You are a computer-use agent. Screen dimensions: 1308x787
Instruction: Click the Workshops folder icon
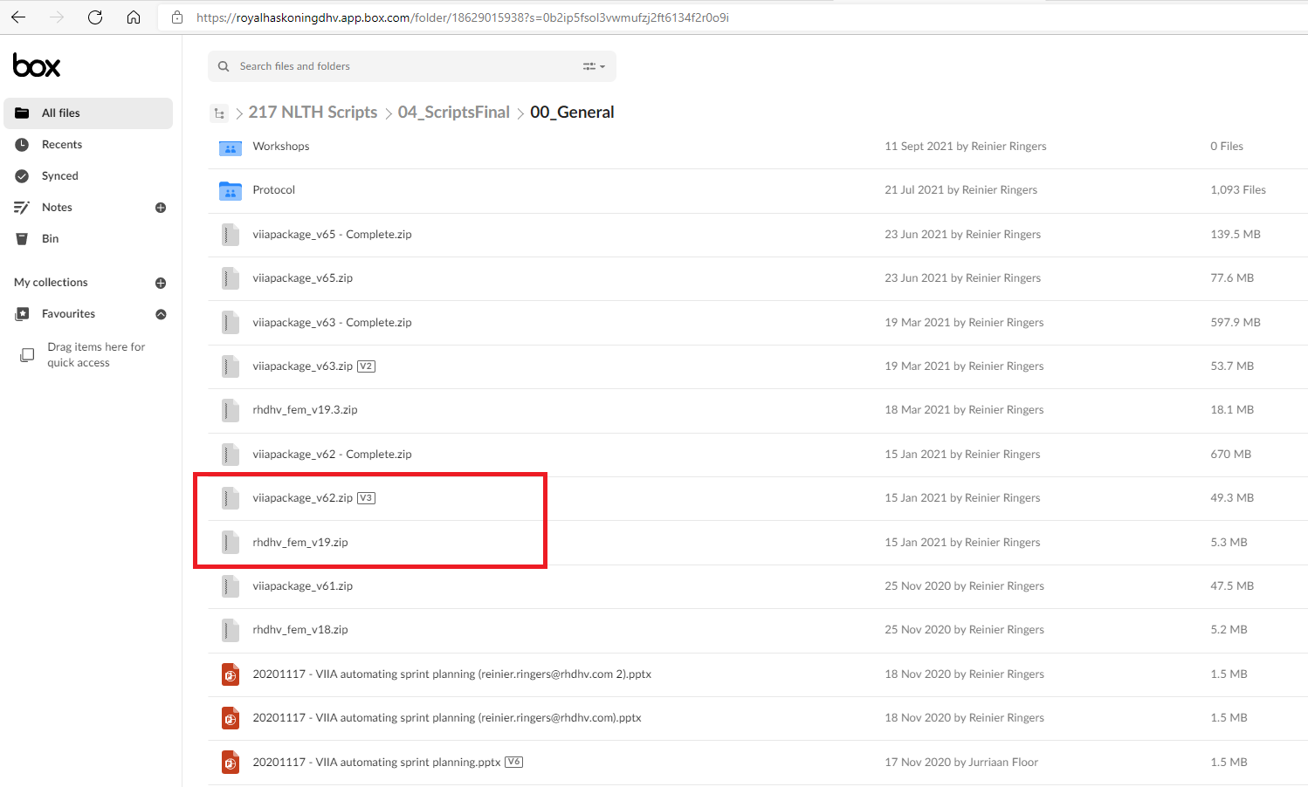coord(231,147)
